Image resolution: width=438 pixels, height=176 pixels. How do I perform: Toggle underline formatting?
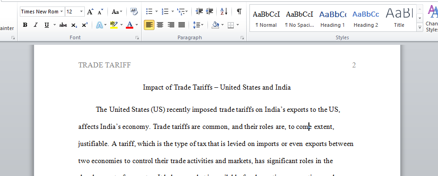(47, 25)
